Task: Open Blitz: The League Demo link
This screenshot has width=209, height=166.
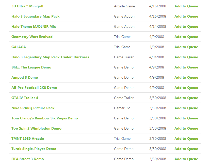Action: (31, 67)
